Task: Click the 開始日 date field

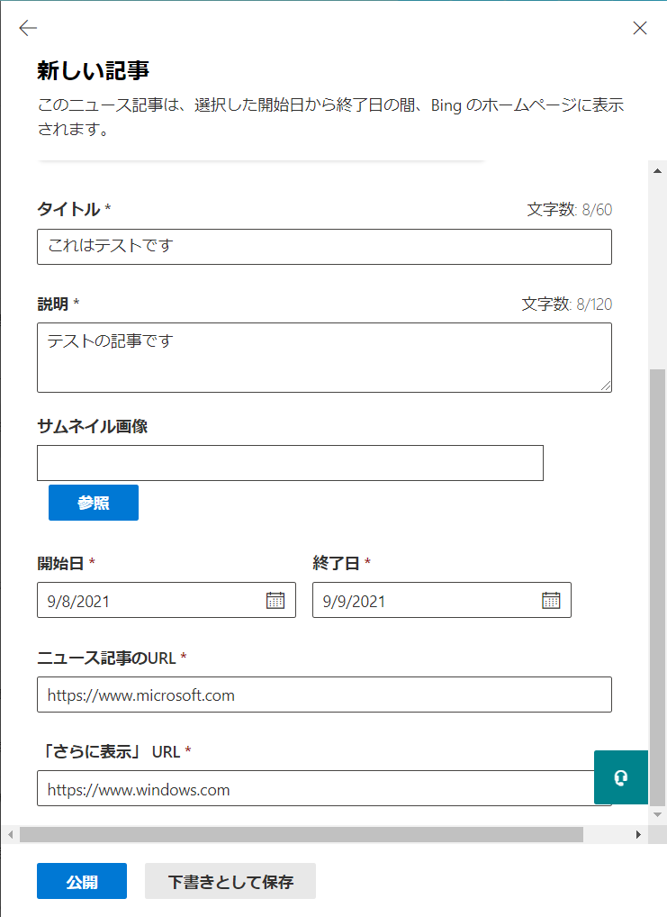Action: 149,601
